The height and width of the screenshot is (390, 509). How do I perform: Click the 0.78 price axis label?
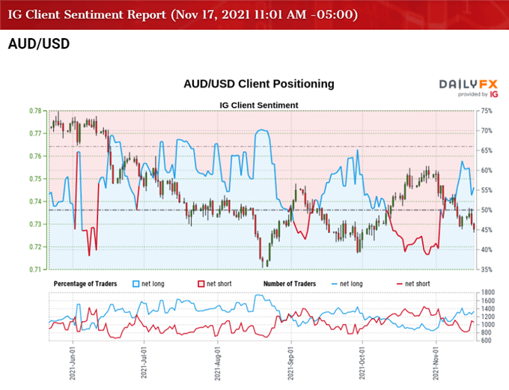click(35, 111)
